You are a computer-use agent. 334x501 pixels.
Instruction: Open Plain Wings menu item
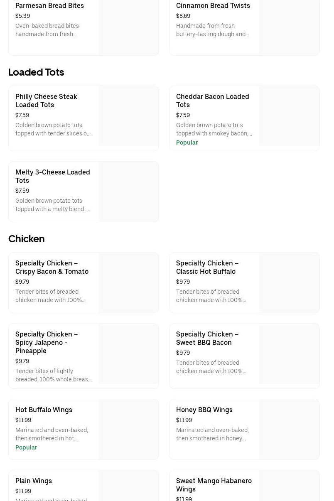click(34, 481)
